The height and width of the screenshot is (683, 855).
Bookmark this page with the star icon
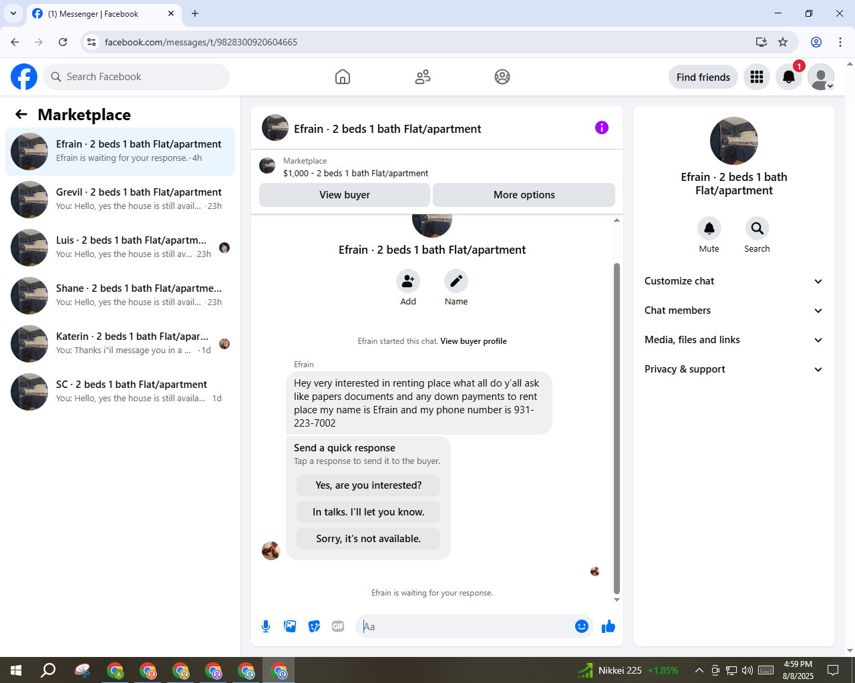(x=783, y=42)
